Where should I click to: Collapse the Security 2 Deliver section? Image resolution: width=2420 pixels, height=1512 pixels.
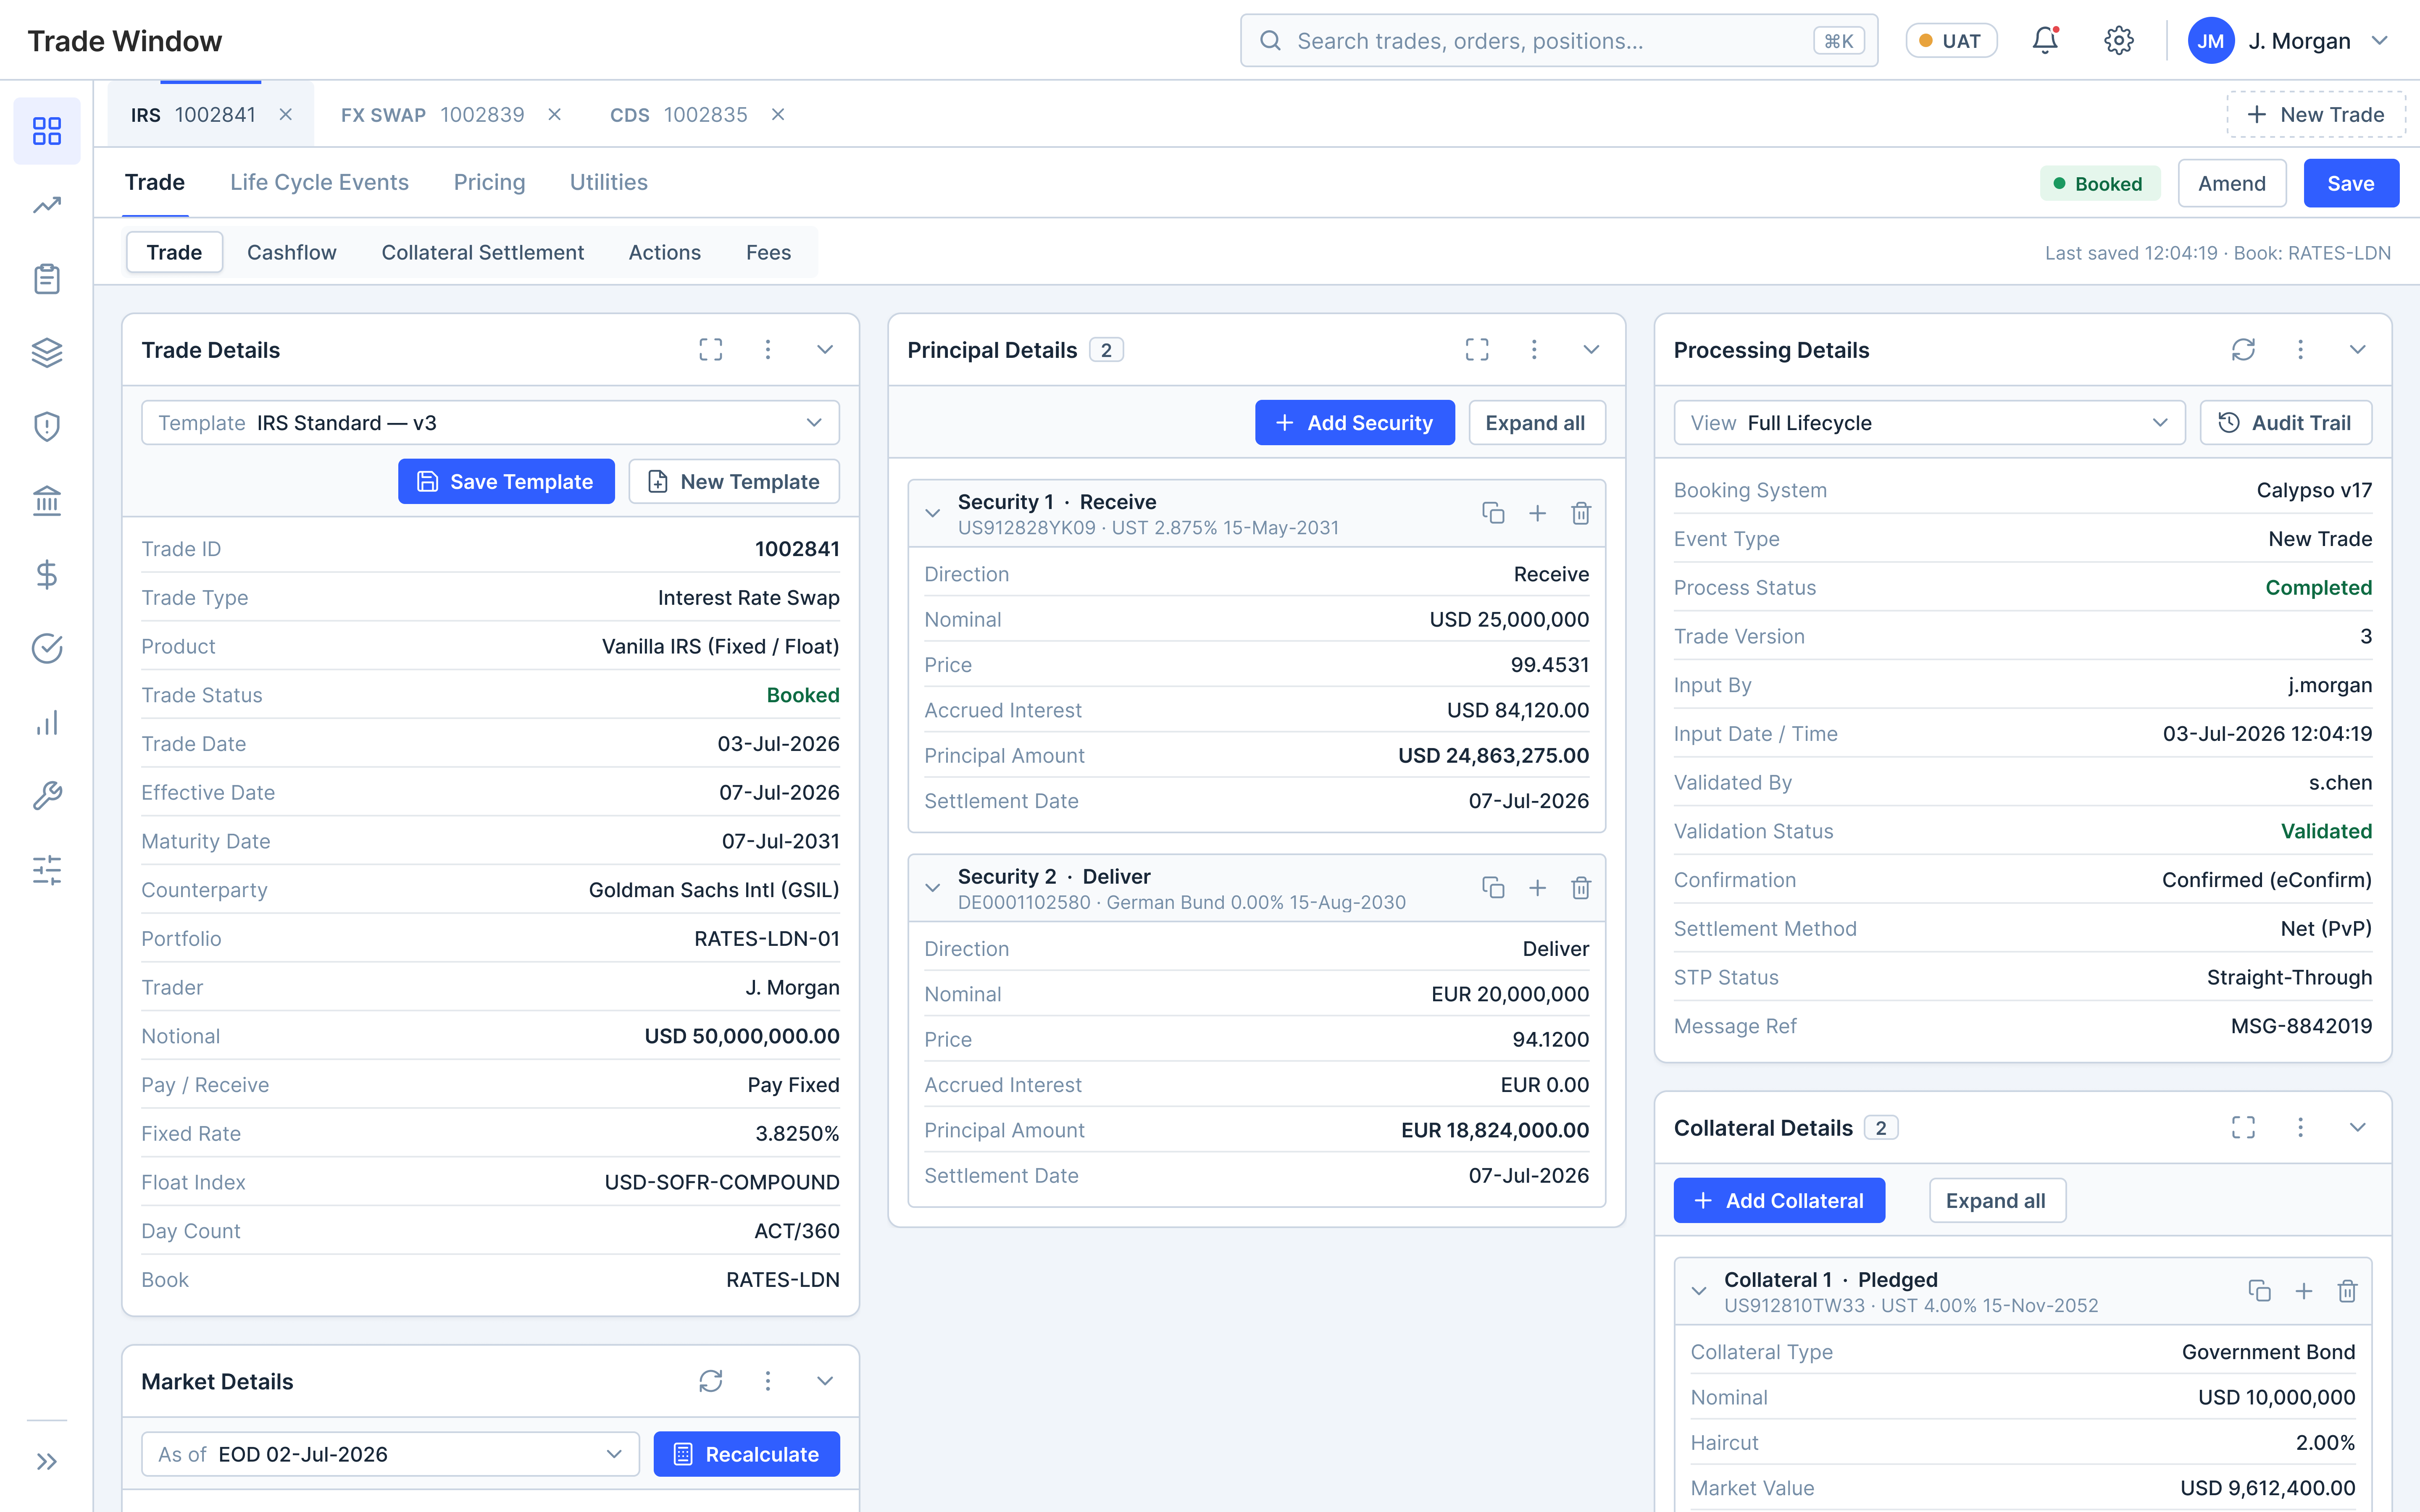point(933,888)
